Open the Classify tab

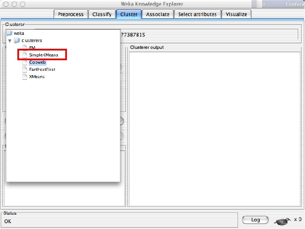tap(102, 14)
